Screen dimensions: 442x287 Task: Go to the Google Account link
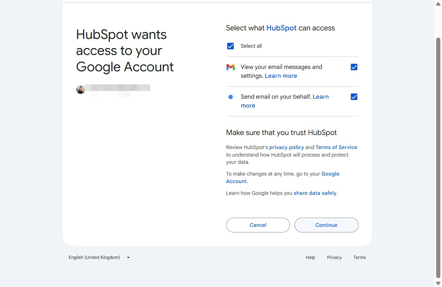pos(283,177)
